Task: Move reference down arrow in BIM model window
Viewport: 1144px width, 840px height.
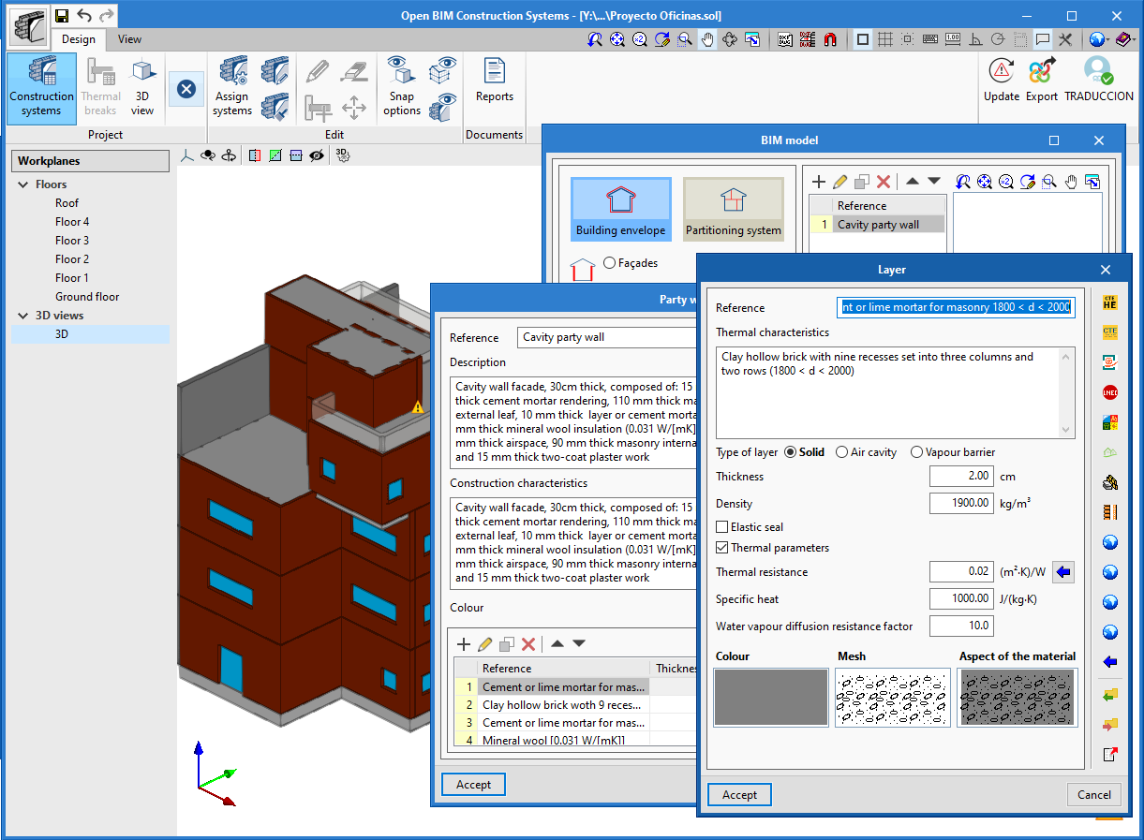Action: [933, 182]
